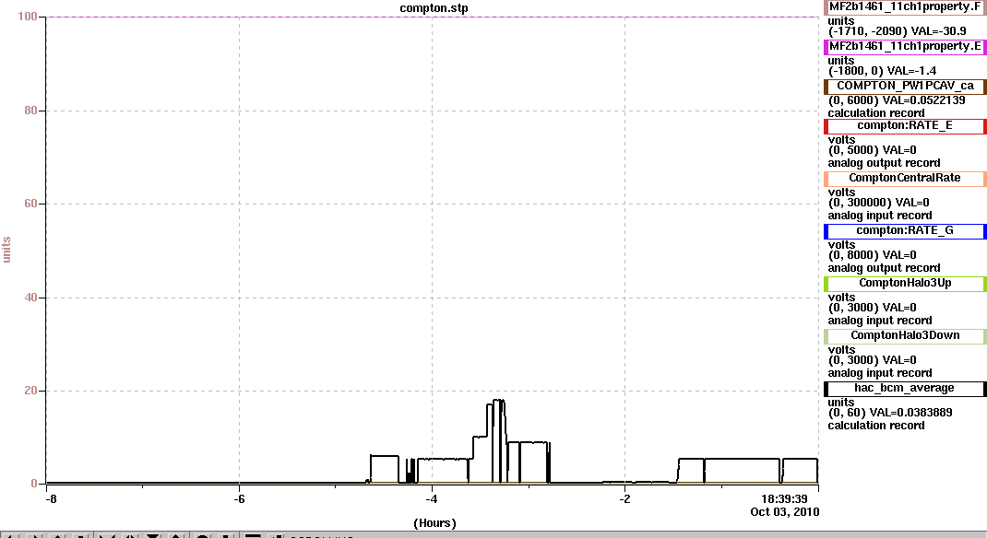The width and height of the screenshot is (987, 538).
Task: Click the 20 tick label on the y-axis
Action: pyautogui.click(x=30, y=391)
